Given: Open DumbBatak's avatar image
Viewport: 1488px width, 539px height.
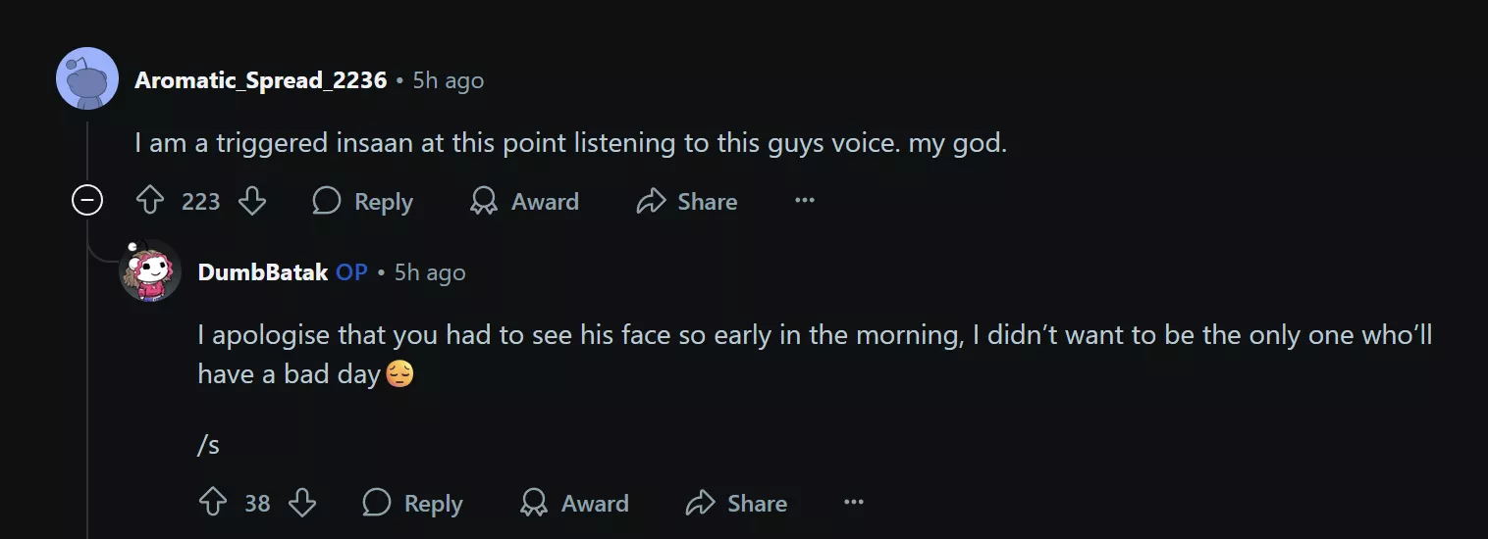Looking at the screenshot, I should pyautogui.click(x=150, y=271).
